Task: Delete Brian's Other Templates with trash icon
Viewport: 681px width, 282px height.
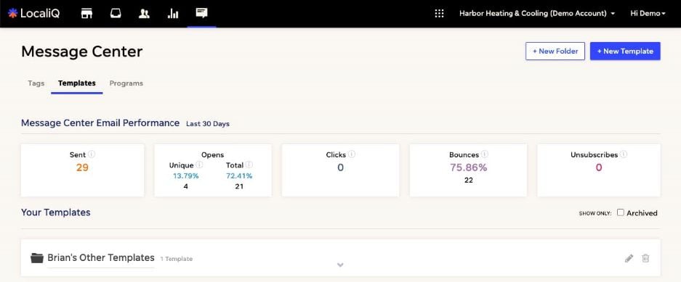Action: pos(646,258)
